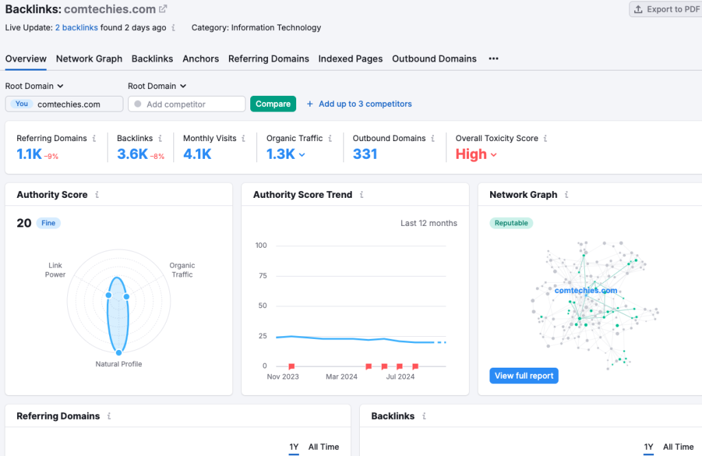Click inside the Add competitor input field
The height and width of the screenshot is (456, 702).
(186, 103)
